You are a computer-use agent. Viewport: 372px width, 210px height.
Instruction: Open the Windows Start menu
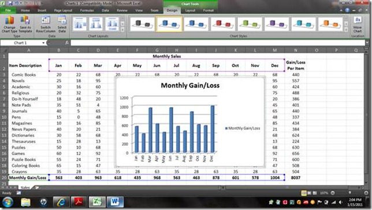click(x=8, y=202)
